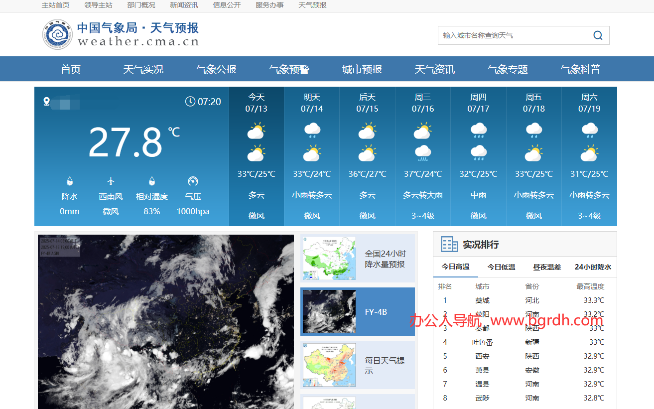Click the China Meteorological Administration logo
This screenshot has width=654, height=409.
[x=57, y=34]
